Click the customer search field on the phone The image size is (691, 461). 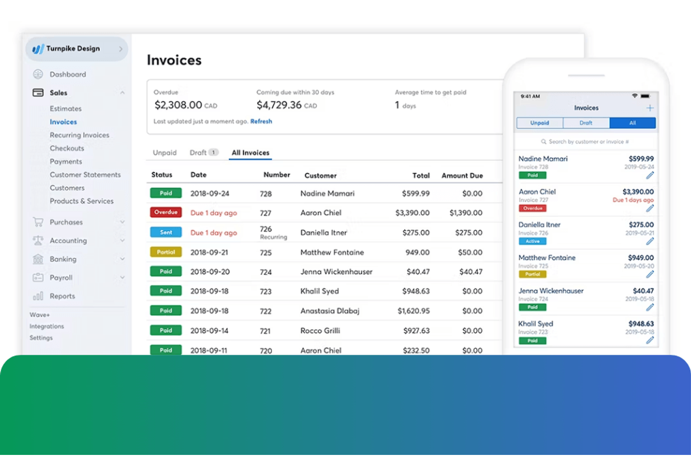click(x=586, y=141)
